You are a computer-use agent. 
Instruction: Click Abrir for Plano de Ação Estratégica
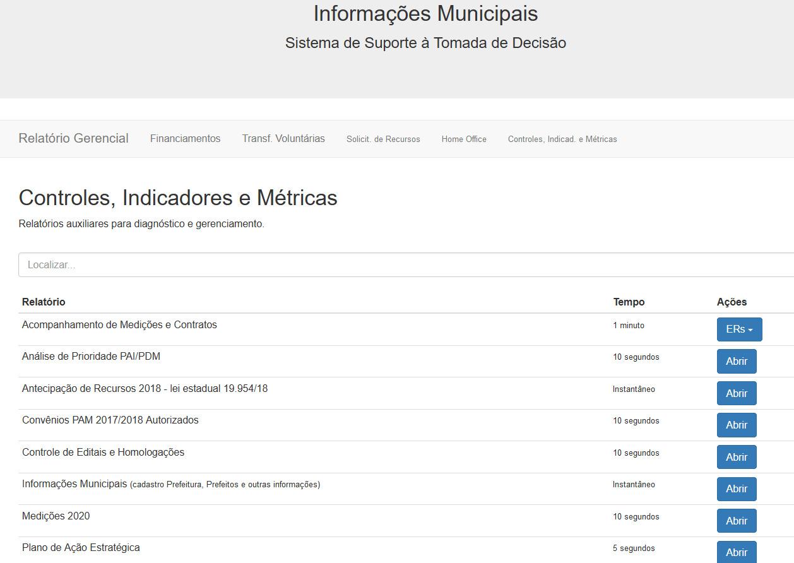pyautogui.click(x=736, y=552)
